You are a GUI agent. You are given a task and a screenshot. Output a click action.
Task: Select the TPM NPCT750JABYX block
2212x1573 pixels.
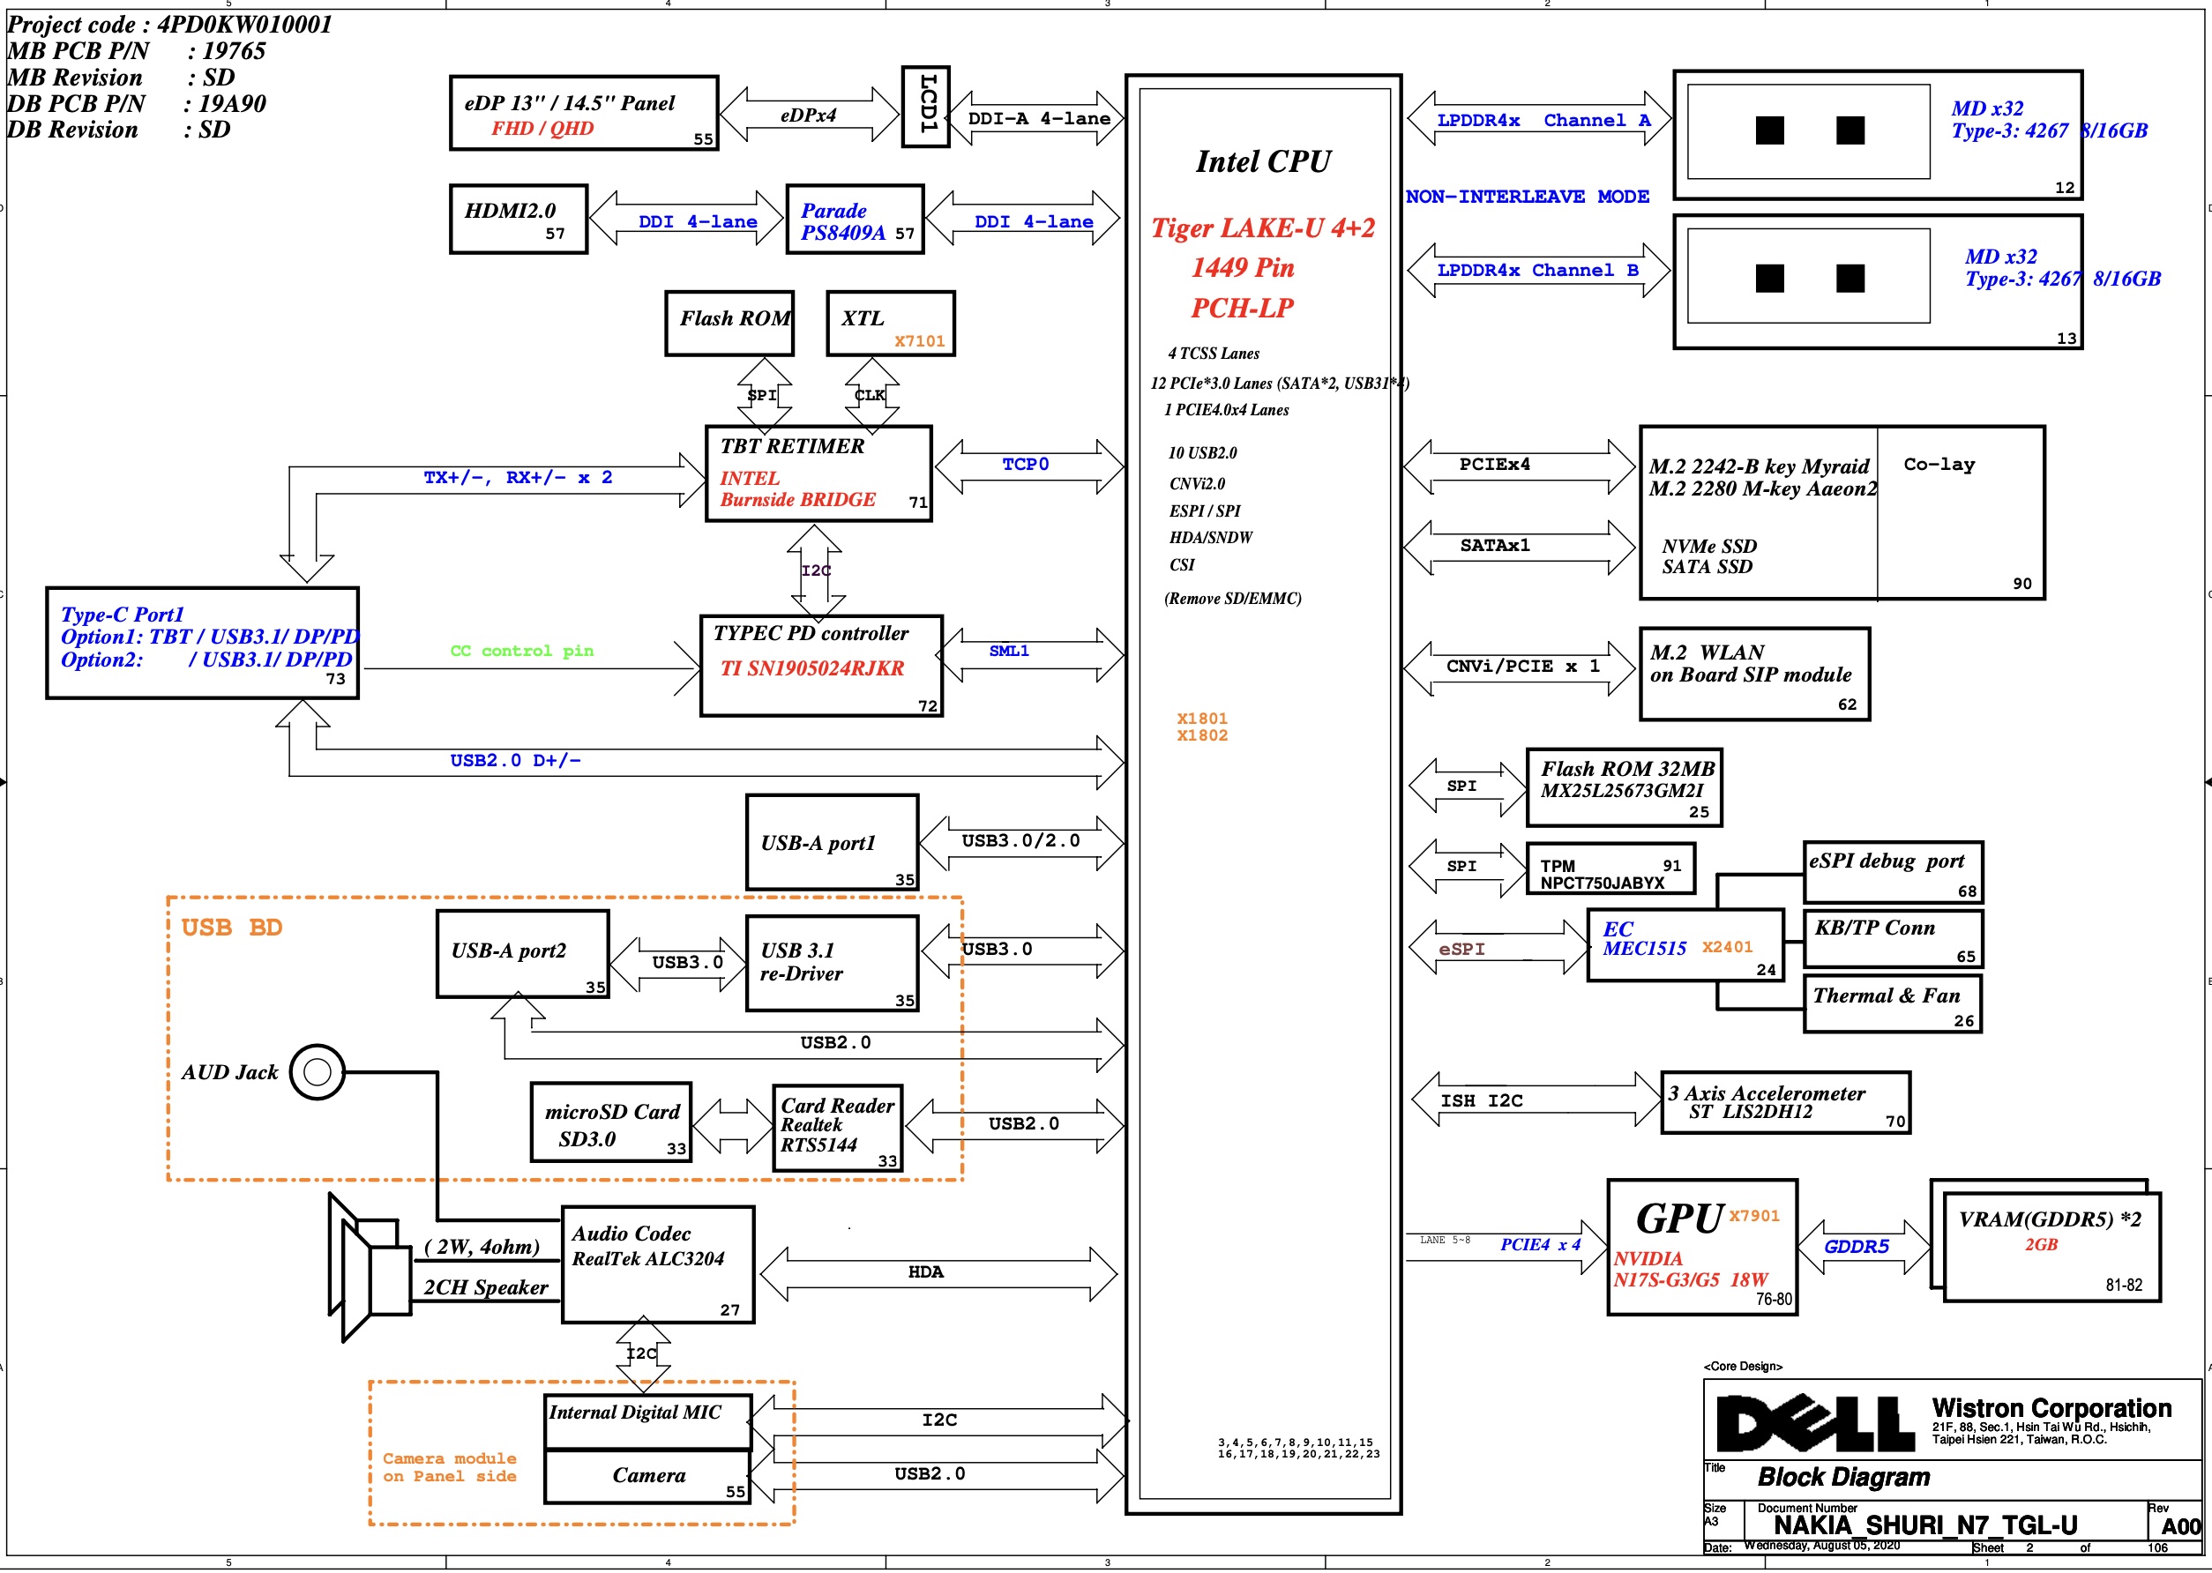click(1610, 868)
